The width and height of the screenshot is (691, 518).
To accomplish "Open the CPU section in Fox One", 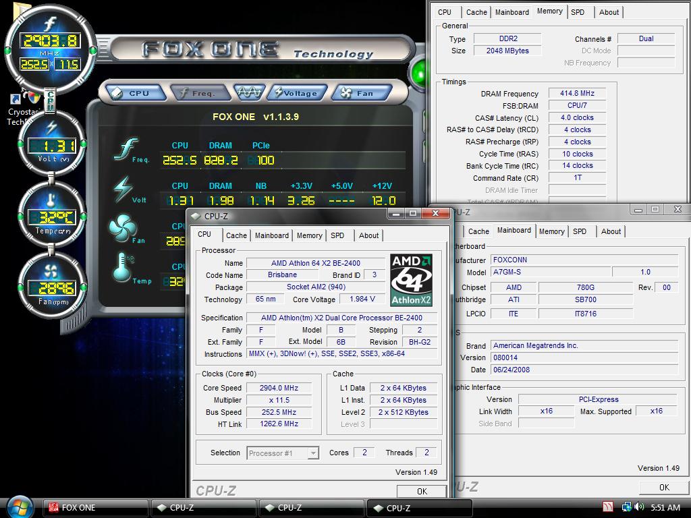I will tap(135, 93).
